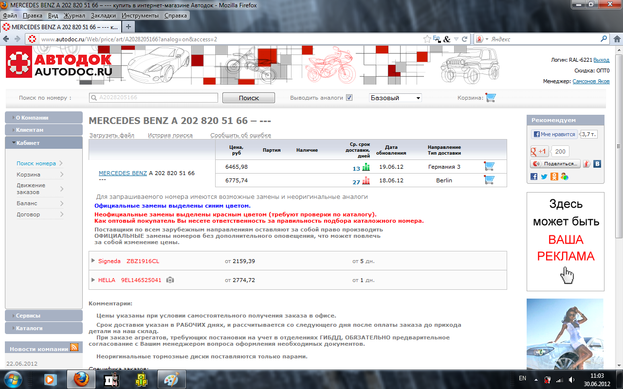Open the Yandex search engine dropdown arrow

[x=486, y=39]
